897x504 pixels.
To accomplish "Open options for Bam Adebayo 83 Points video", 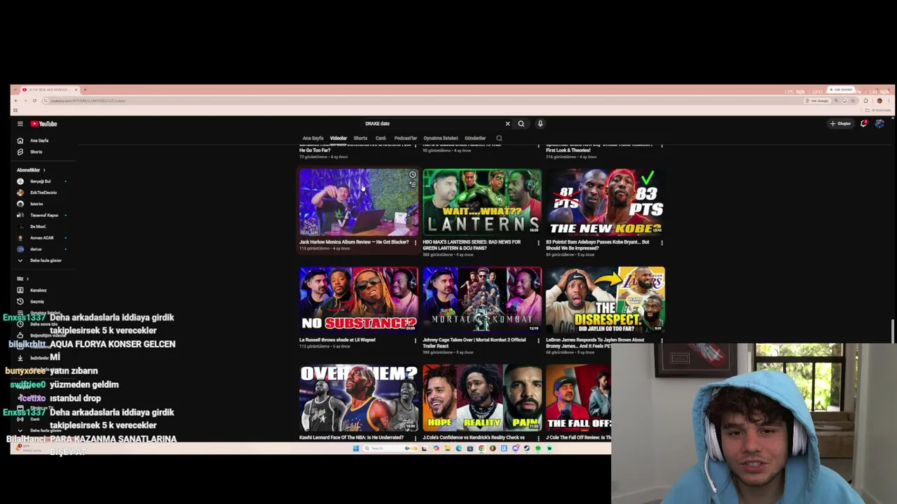I will (x=662, y=243).
